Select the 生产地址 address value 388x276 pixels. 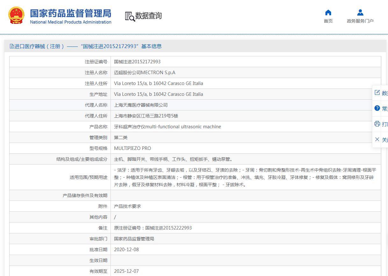click(158, 94)
